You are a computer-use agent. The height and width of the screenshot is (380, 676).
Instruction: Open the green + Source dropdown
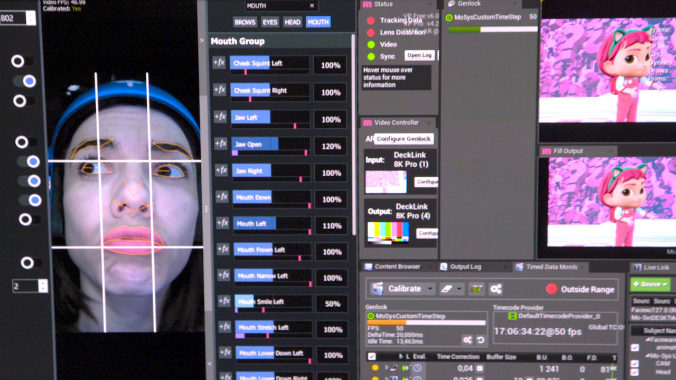coord(650,284)
